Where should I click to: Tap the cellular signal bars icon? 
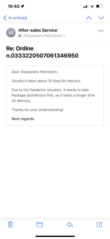click(86, 6)
